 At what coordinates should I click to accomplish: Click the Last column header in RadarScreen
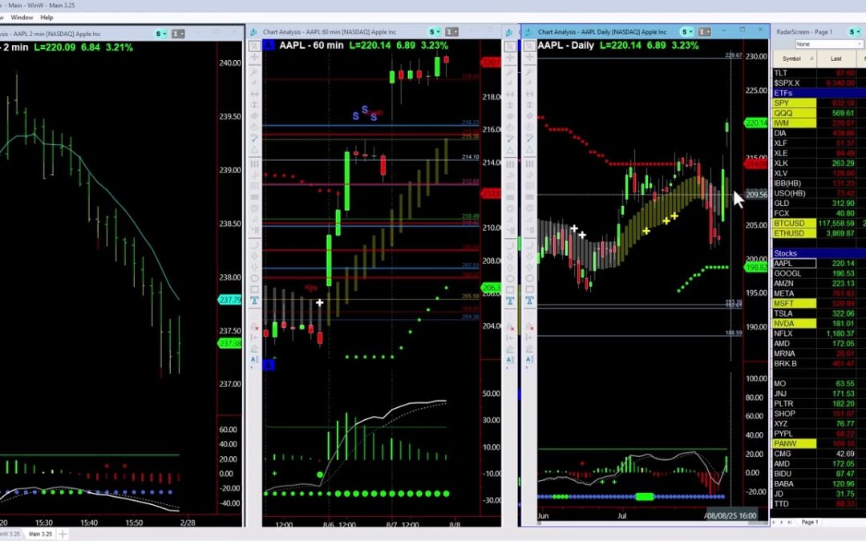tap(836, 59)
